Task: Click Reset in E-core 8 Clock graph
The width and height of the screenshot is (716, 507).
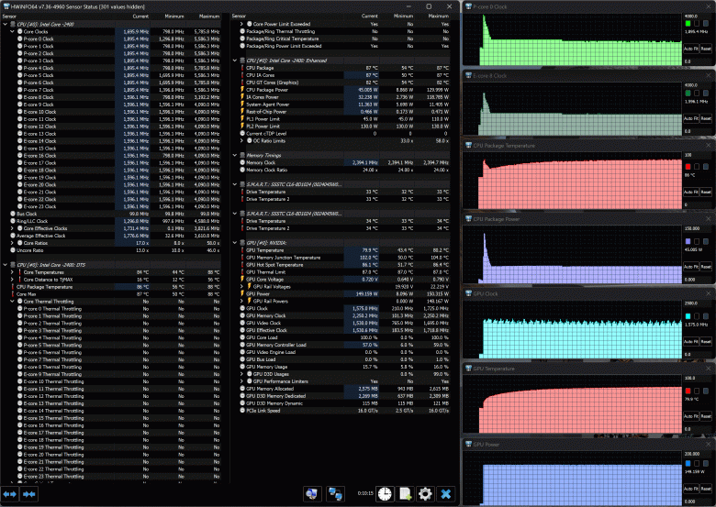Action: point(706,118)
